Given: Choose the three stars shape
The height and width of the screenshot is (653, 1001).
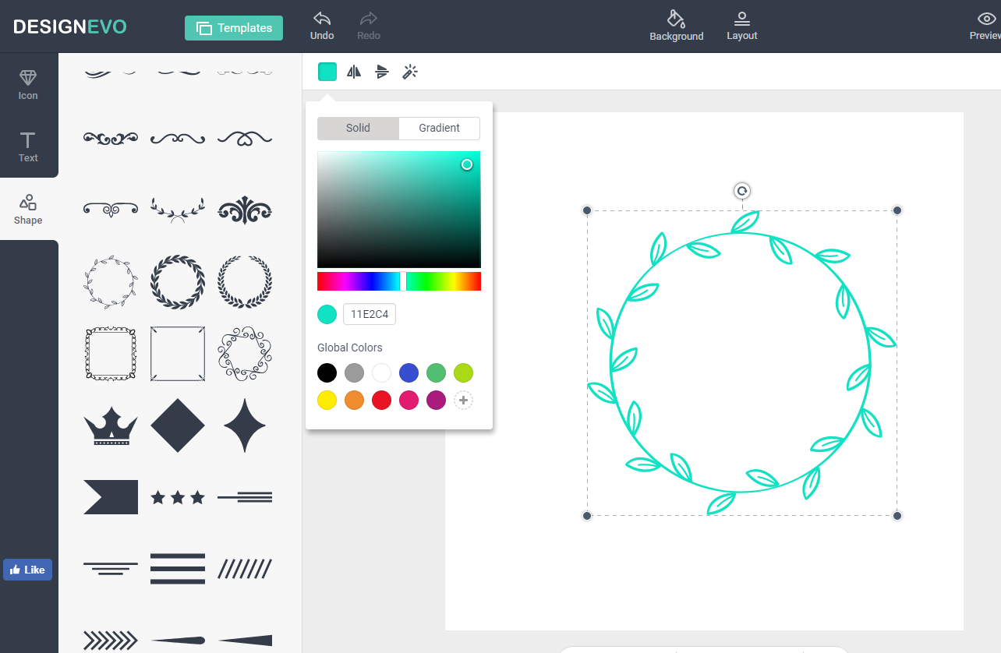Looking at the screenshot, I should click(x=178, y=497).
